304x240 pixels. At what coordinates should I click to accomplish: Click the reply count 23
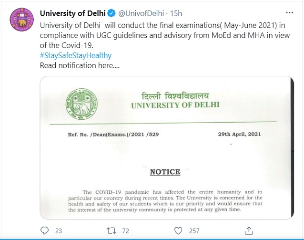click(x=59, y=231)
